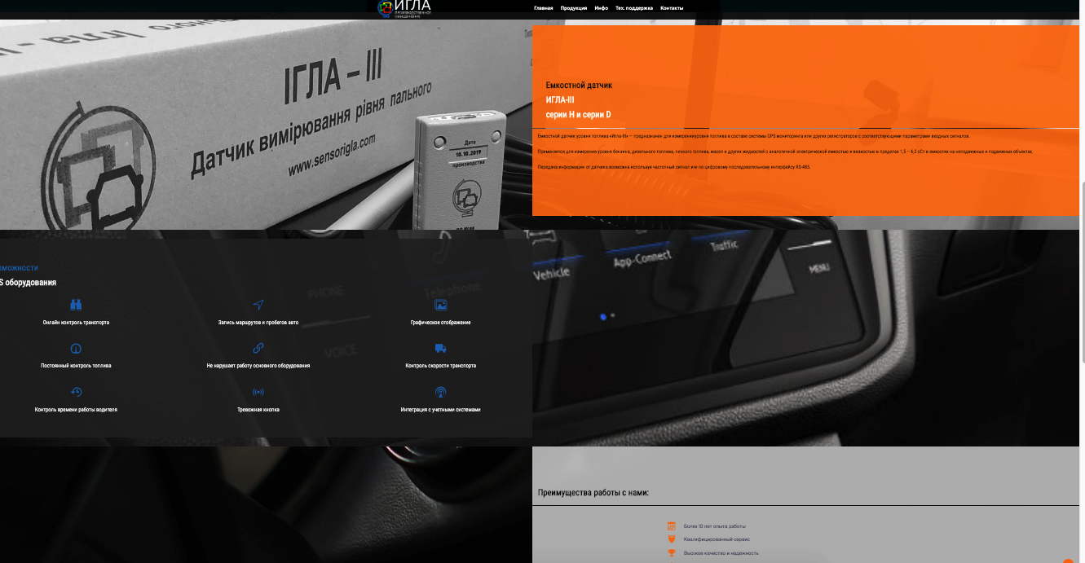Select the Инфо navigation item
Viewport: 1085px width, 563px height.
[602, 8]
